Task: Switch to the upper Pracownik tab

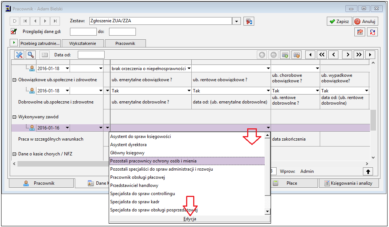Action: coord(125,43)
